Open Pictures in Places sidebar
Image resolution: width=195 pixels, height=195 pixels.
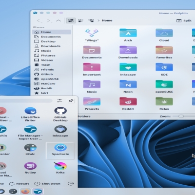tap(52, 56)
